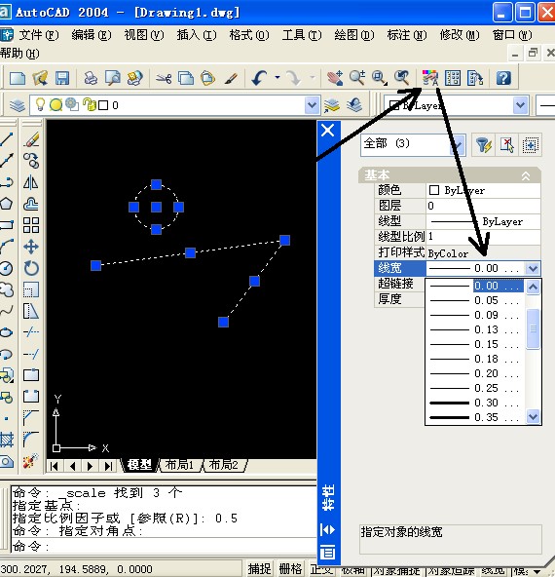Open the 编辑(E) menu
555x577 pixels.
click(92, 35)
